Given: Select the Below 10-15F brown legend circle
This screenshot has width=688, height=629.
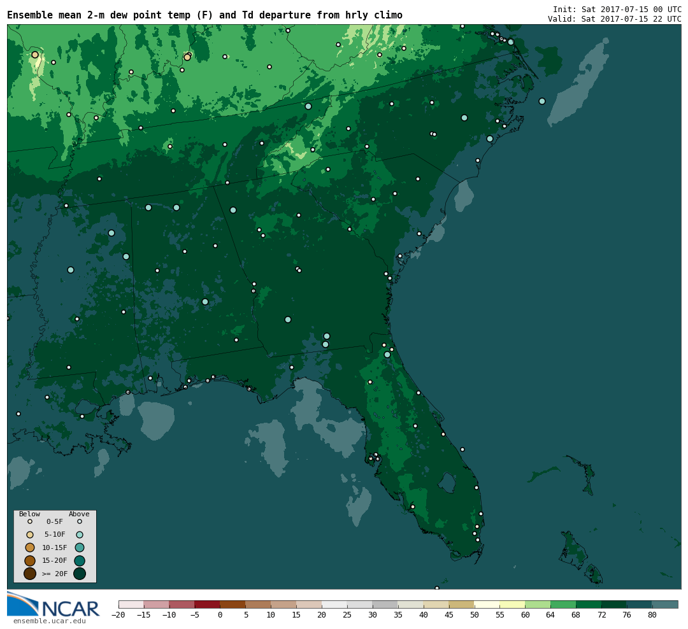Looking at the screenshot, I should pos(30,548).
